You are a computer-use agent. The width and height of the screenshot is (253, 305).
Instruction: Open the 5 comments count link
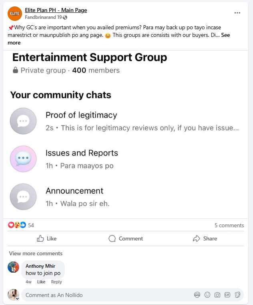(x=229, y=225)
